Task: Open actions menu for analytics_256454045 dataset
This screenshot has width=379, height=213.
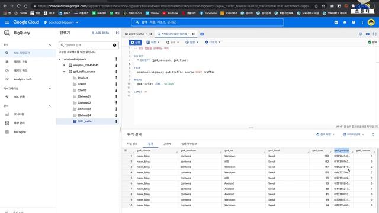Action: tap(116, 65)
